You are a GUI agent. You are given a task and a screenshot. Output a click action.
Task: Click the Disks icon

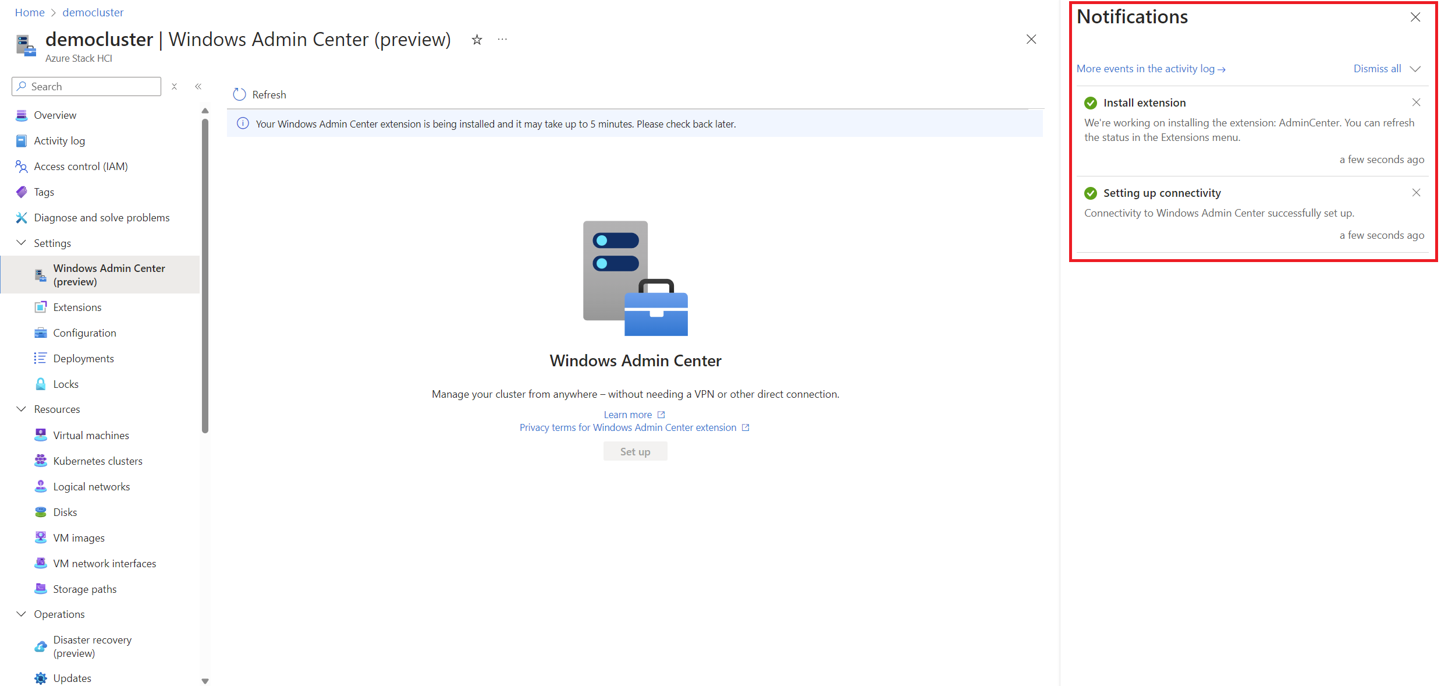point(41,512)
